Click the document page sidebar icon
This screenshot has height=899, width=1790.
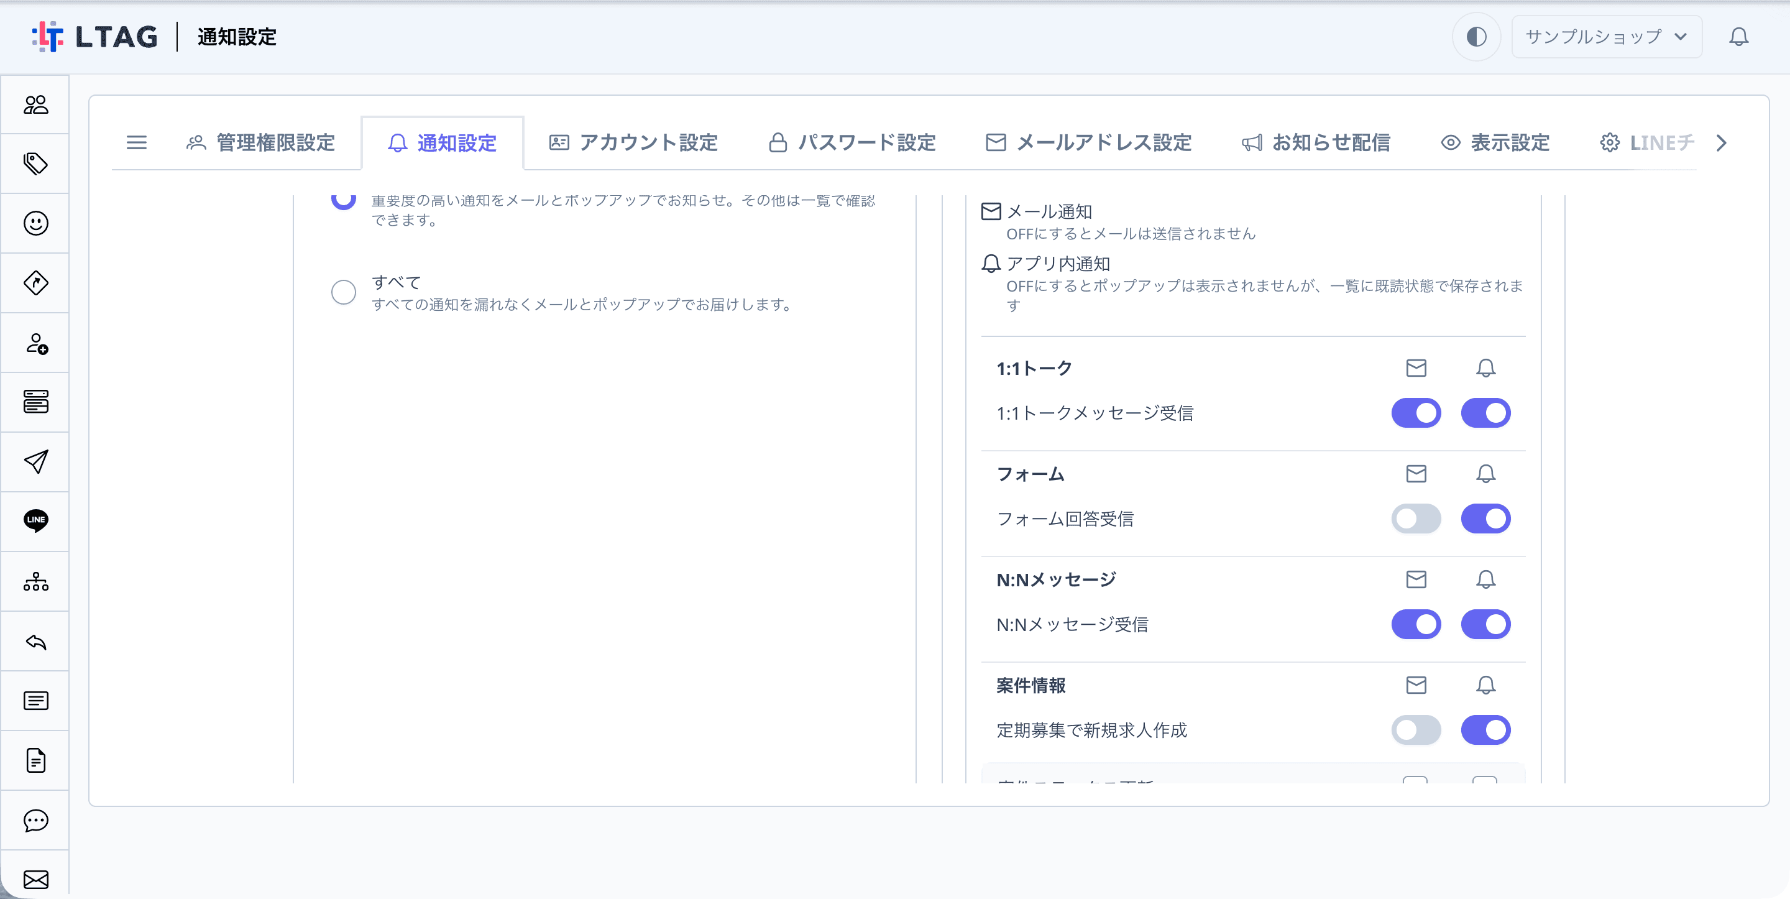[x=35, y=760]
